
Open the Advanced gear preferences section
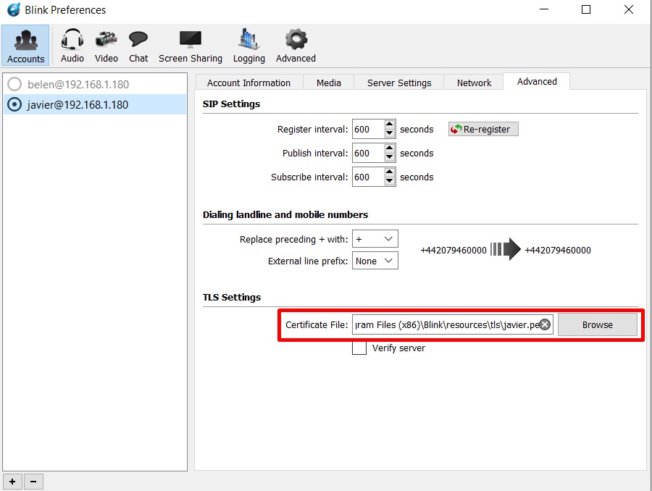click(x=296, y=46)
